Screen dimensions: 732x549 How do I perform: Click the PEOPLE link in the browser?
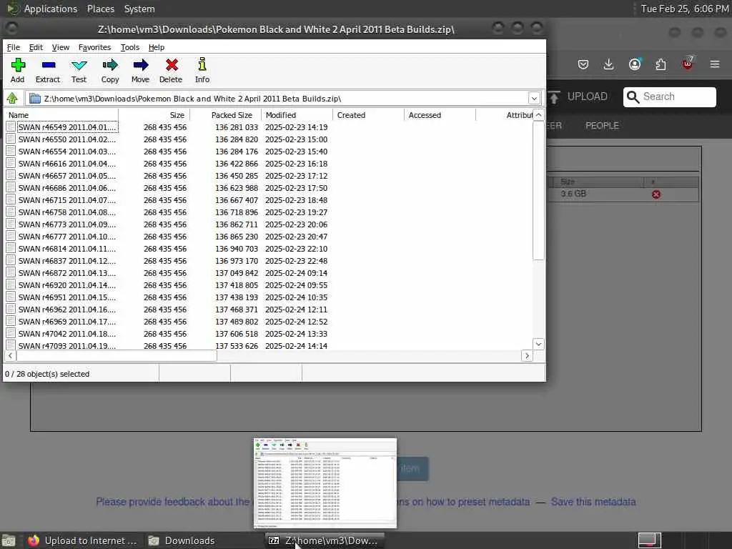pos(602,126)
